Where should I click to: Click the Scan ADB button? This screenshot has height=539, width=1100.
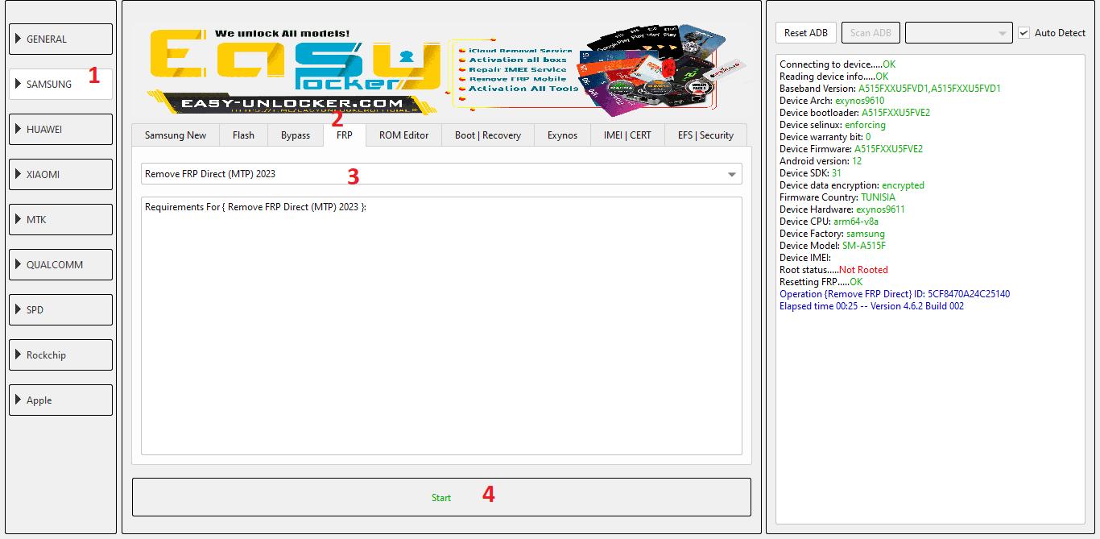click(x=870, y=33)
